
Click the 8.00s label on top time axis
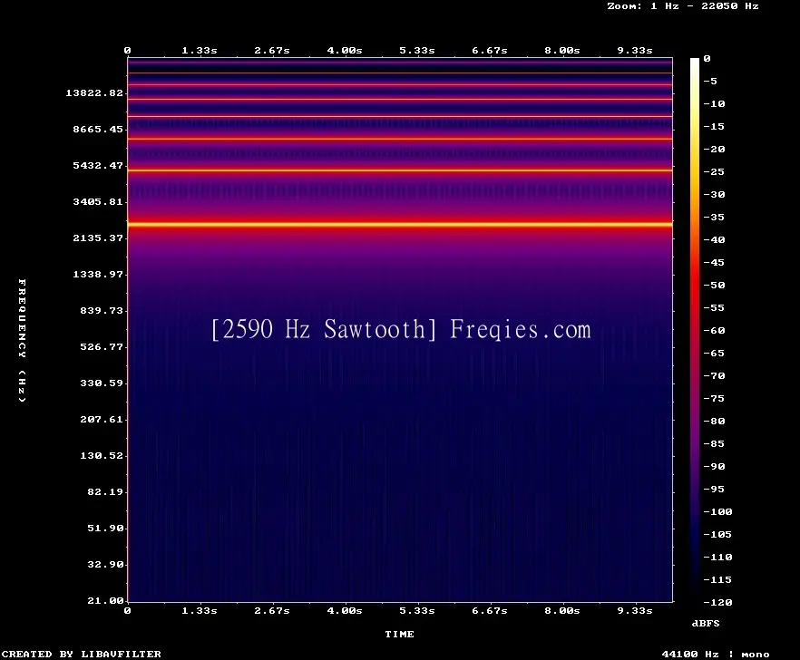(561, 51)
